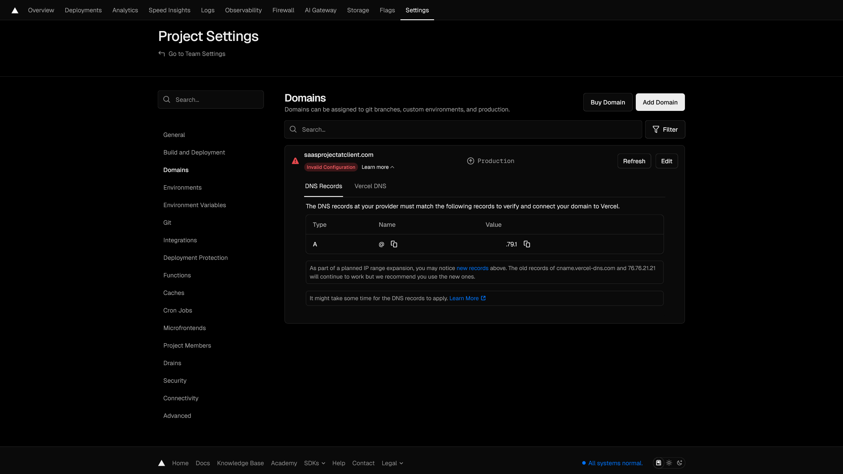Image resolution: width=843 pixels, height=474 pixels.
Task: Click the Knowledge Base footer link
Action: point(240,463)
